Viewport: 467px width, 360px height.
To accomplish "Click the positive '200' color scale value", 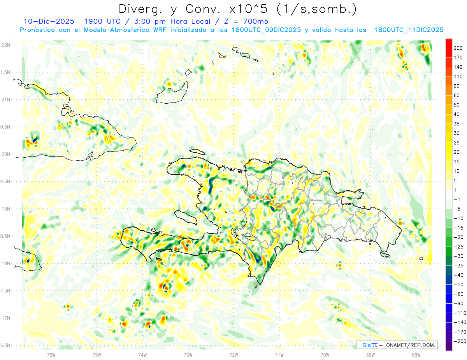I will click(x=458, y=48).
